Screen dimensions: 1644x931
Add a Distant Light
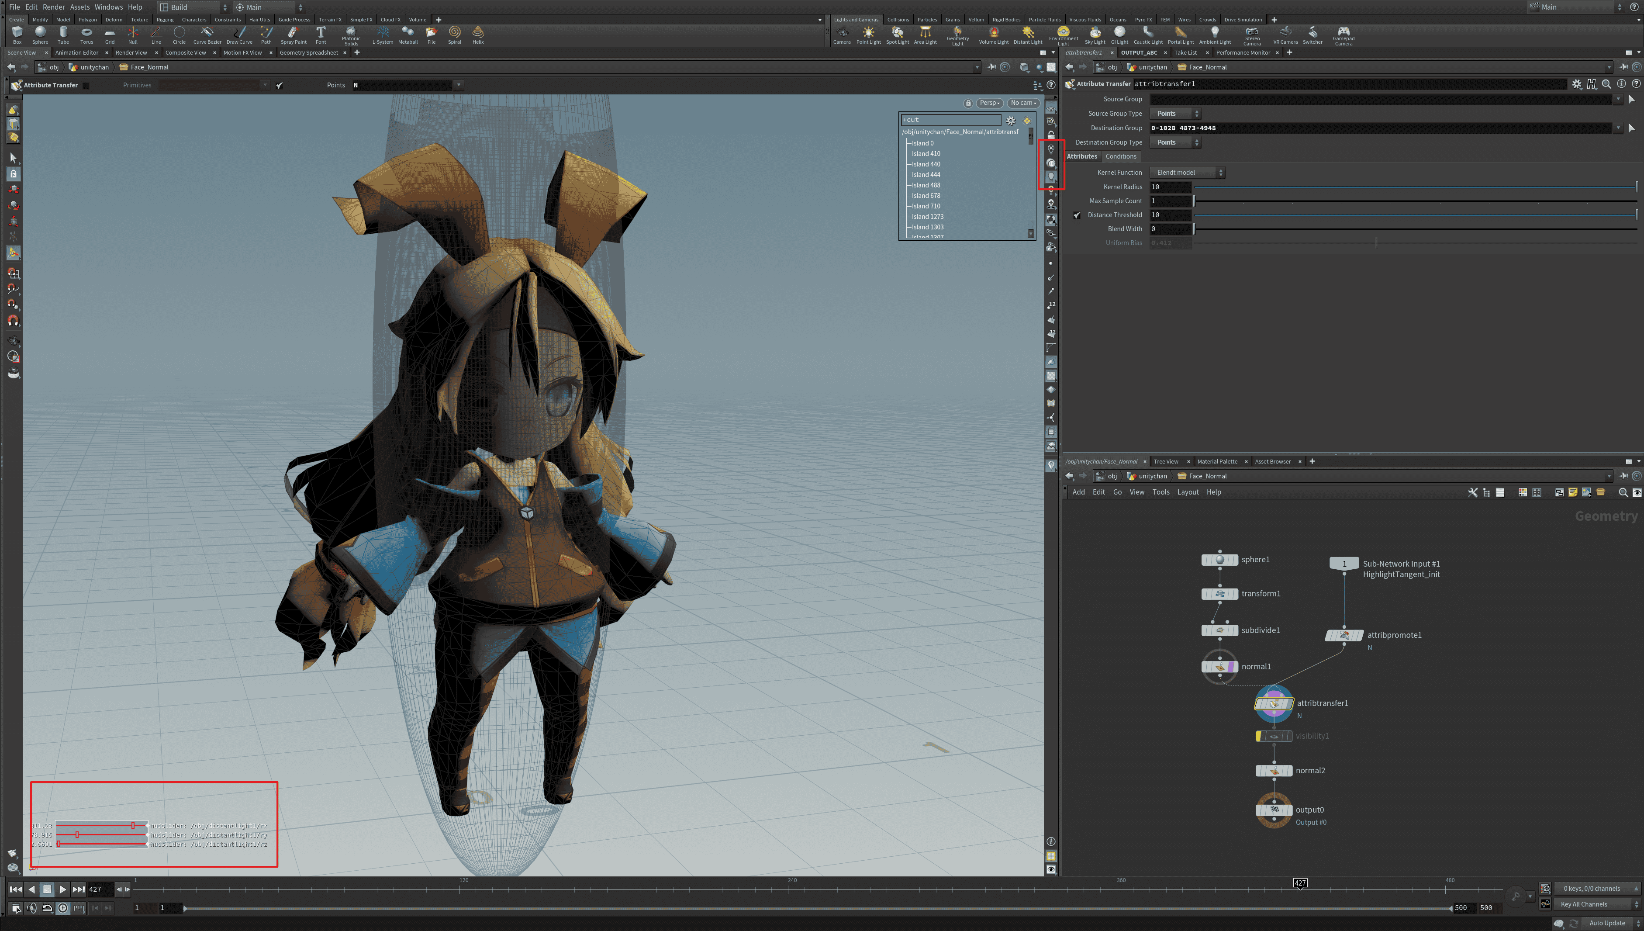click(1028, 35)
